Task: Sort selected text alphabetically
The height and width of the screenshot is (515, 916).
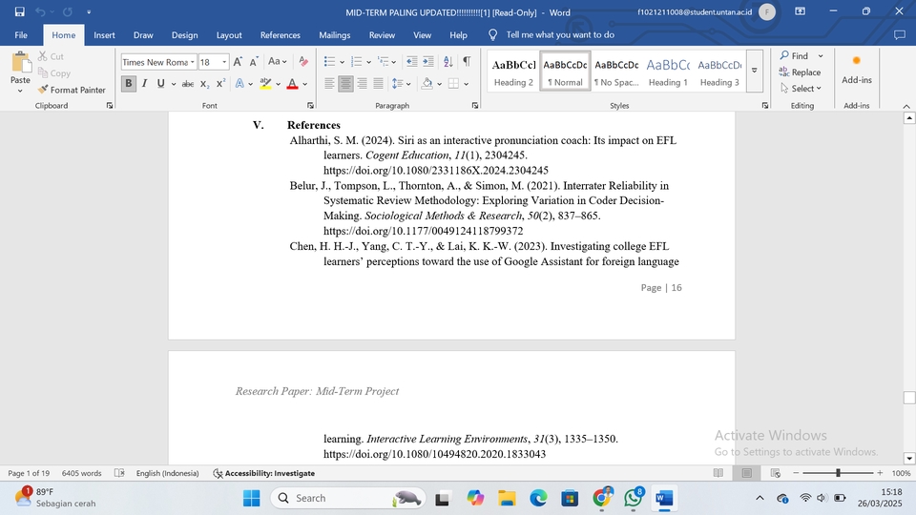Action: click(x=448, y=61)
